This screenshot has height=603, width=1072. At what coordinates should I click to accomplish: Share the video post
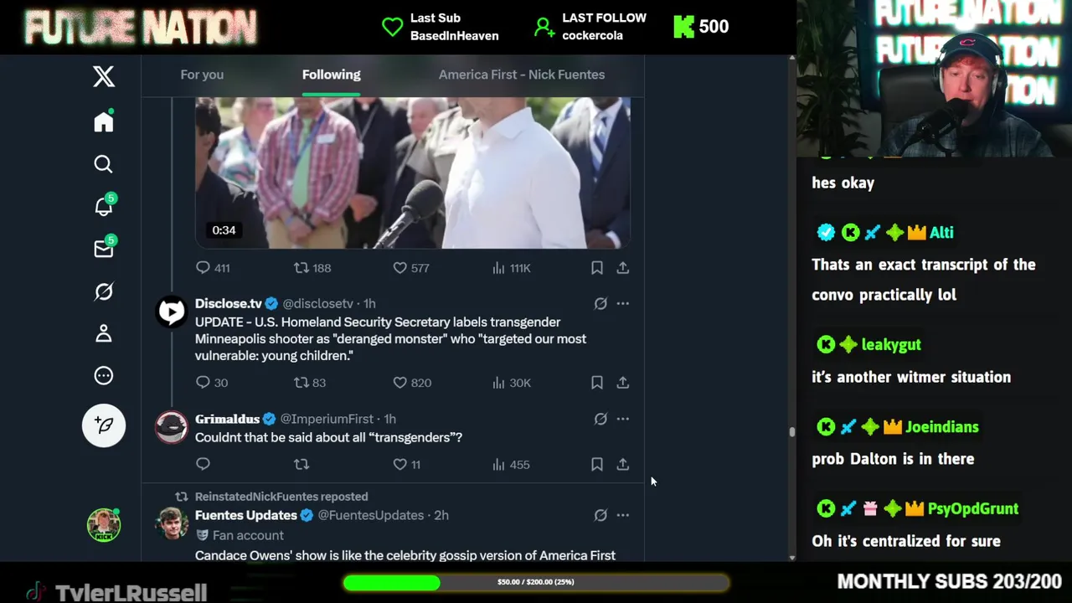pos(623,268)
